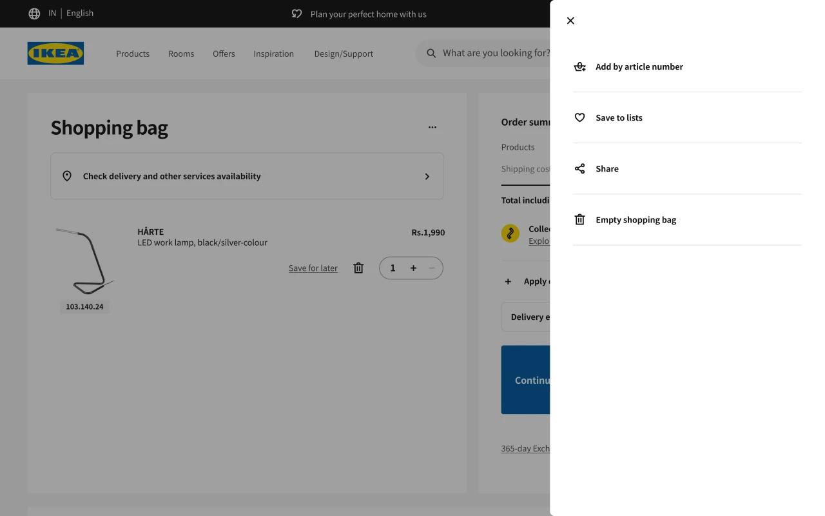
Task: Open the Inspiration menu
Action: (273, 54)
